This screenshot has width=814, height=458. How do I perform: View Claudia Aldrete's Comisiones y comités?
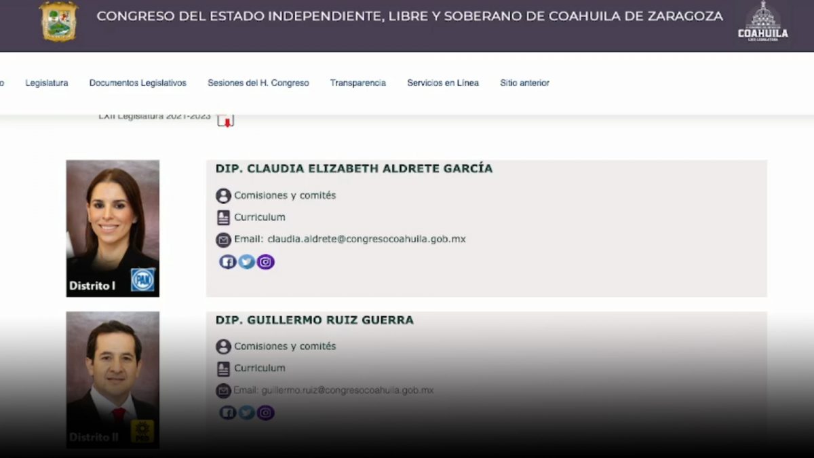coord(284,195)
